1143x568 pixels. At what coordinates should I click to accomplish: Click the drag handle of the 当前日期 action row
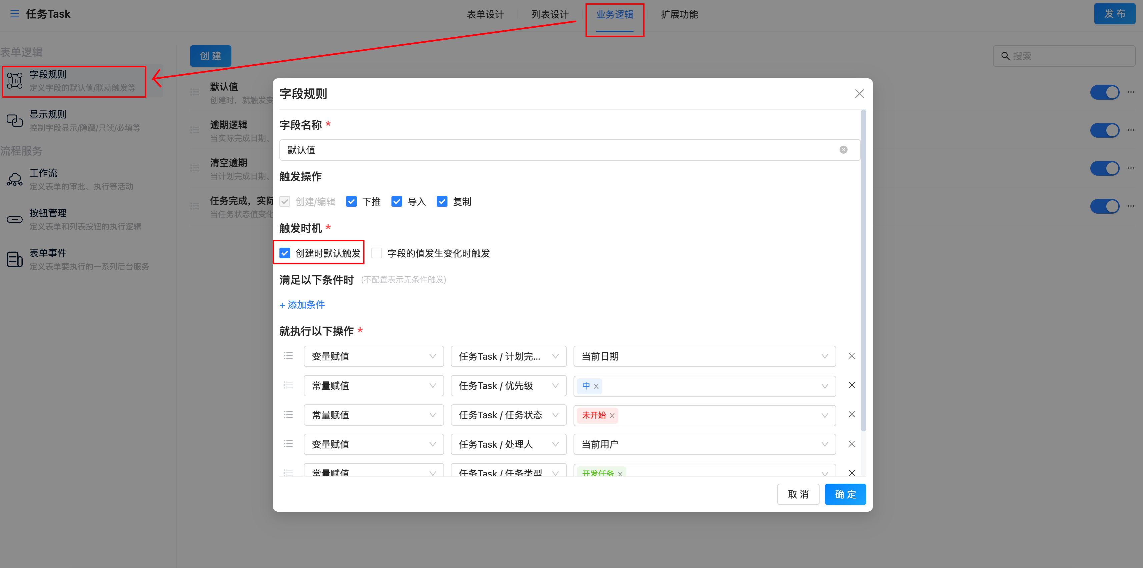coord(288,356)
